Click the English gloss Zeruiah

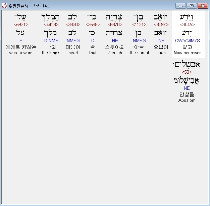pyautogui.click(x=115, y=53)
